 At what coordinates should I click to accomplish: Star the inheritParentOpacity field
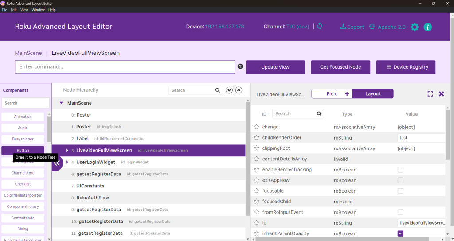[x=257, y=233]
